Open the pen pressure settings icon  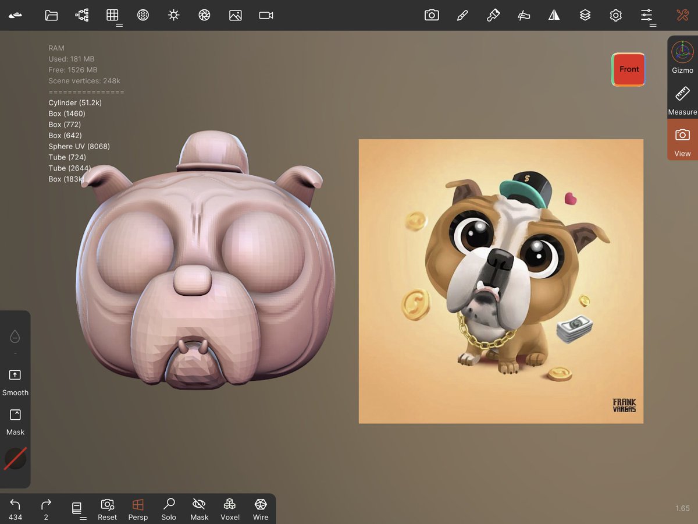pyautogui.click(x=523, y=15)
